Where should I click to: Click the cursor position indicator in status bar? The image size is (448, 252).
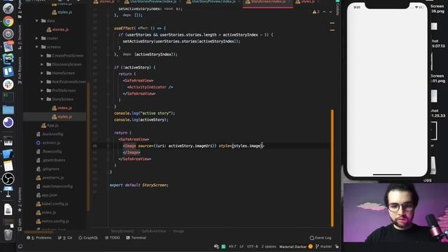[232, 246]
